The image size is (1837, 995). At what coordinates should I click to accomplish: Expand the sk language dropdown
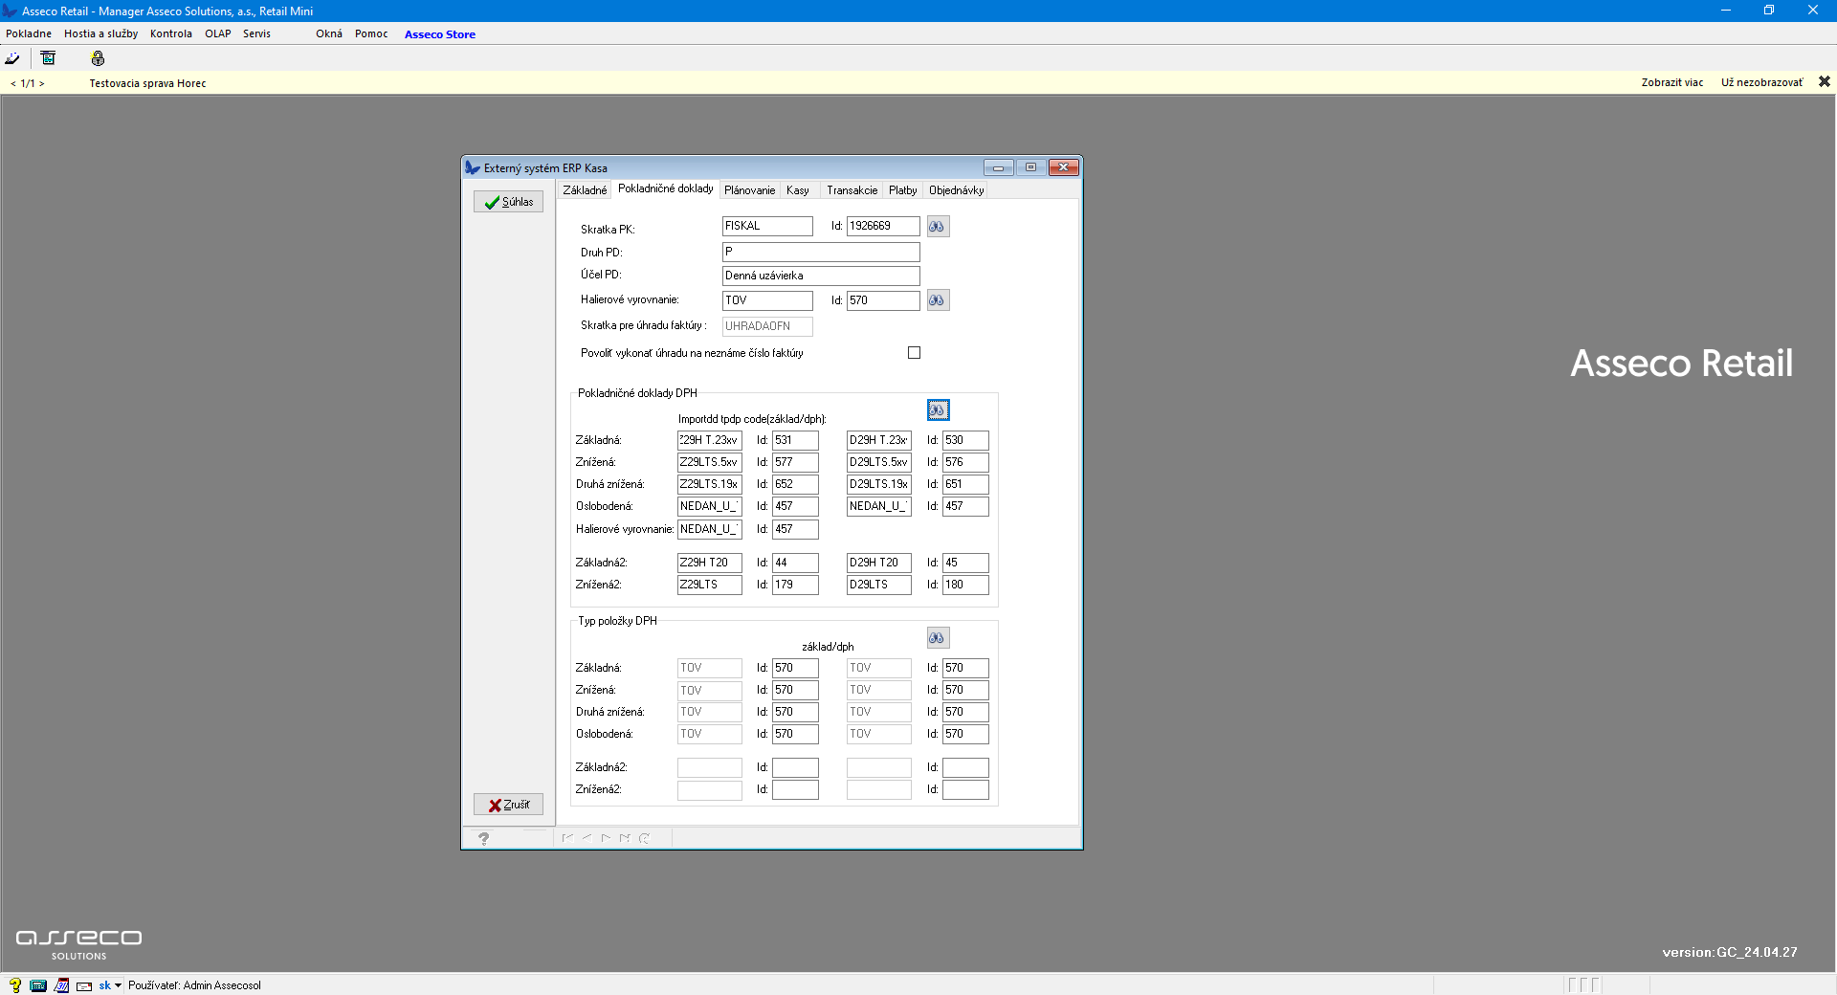(118, 985)
